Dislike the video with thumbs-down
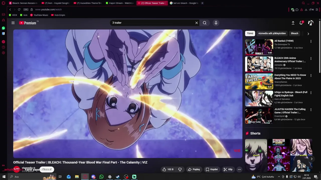Screen dimensions: 321x180 (x=180, y=169)
